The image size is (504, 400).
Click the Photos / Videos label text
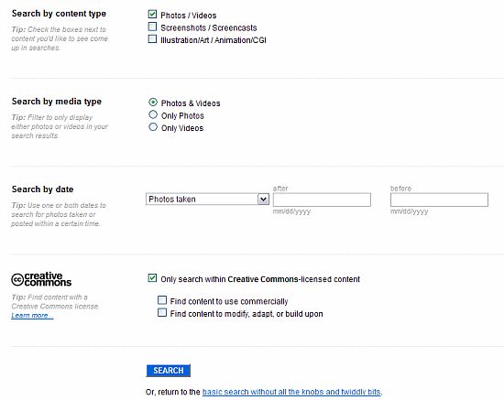click(189, 16)
